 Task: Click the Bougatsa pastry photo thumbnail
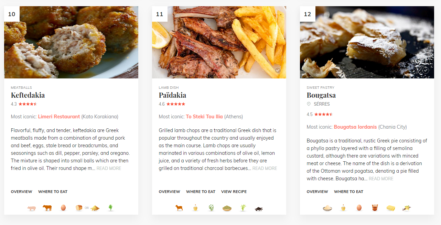pos(367,42)
